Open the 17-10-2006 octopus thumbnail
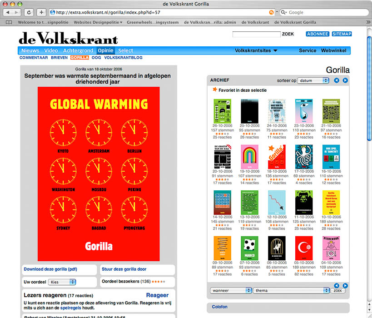Screen dimensions: 372x318 point(304,157)
